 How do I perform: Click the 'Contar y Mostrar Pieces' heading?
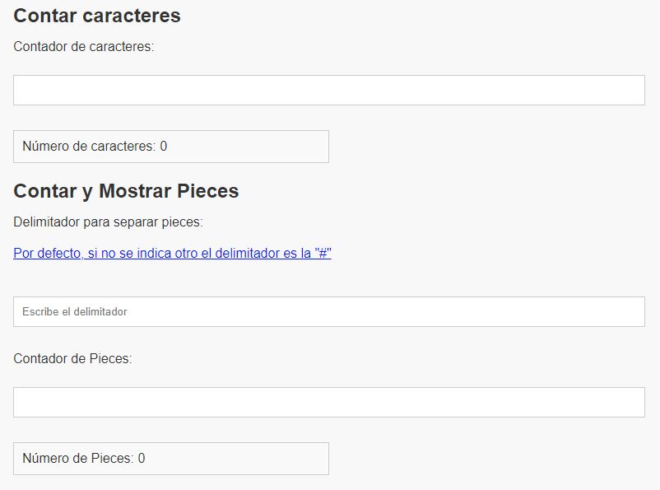coord(126,191)
